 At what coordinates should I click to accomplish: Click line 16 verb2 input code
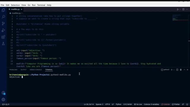pyautogui.click(x=29, y=56)
